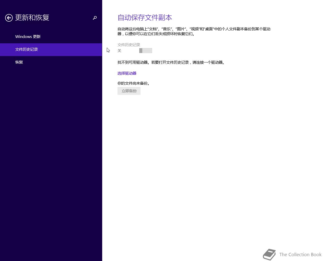Select 文件历史记录 in the sidebar

coord(51,49)
